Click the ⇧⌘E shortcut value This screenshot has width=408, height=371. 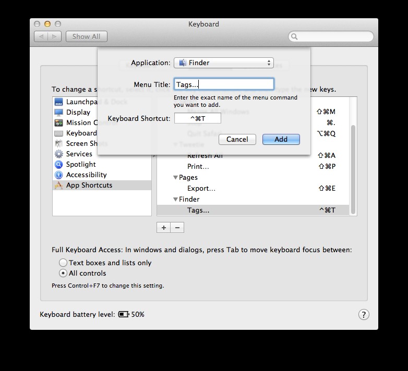click(x=327, y=188)
